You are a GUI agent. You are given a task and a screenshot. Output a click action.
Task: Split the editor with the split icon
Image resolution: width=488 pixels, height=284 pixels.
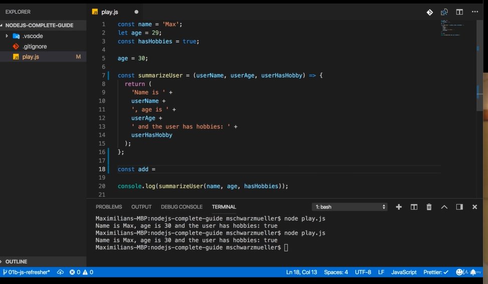(459, 12)
